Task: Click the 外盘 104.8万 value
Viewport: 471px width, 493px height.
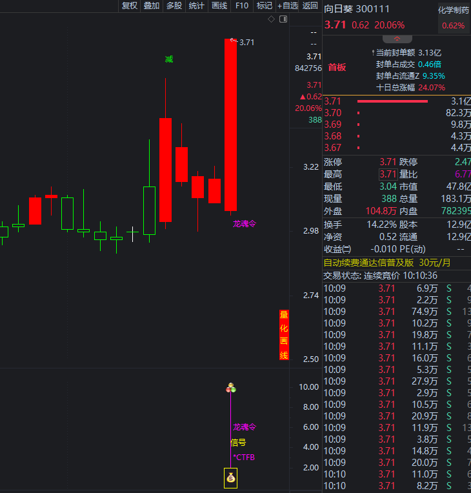Action: [381, 211]
